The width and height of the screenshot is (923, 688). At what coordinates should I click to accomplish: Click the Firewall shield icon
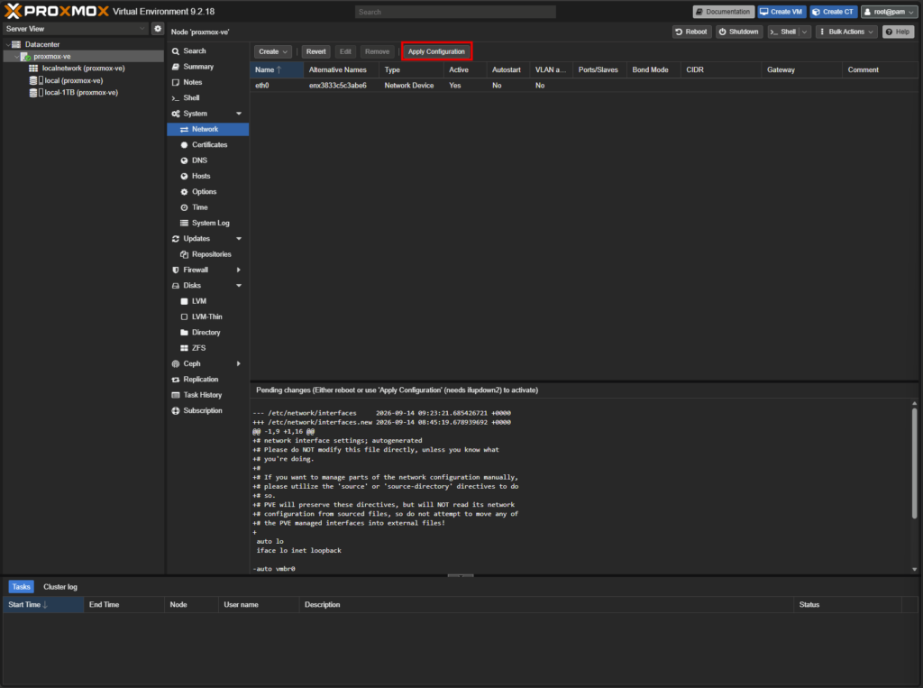176,270
